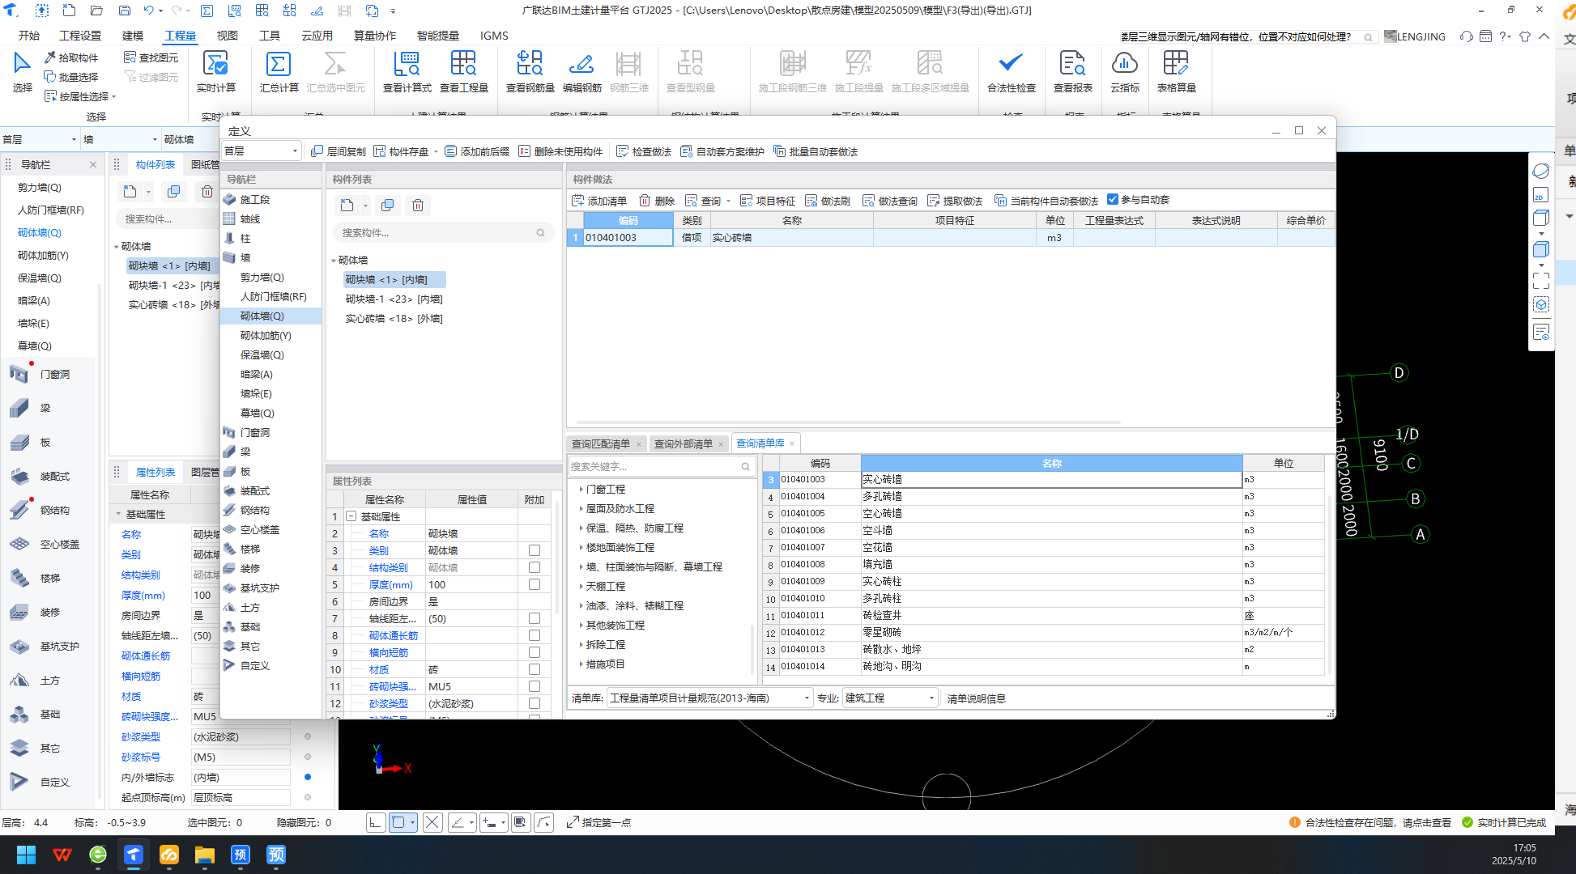Select 填充墙 row 010401008

[1043, 564]
